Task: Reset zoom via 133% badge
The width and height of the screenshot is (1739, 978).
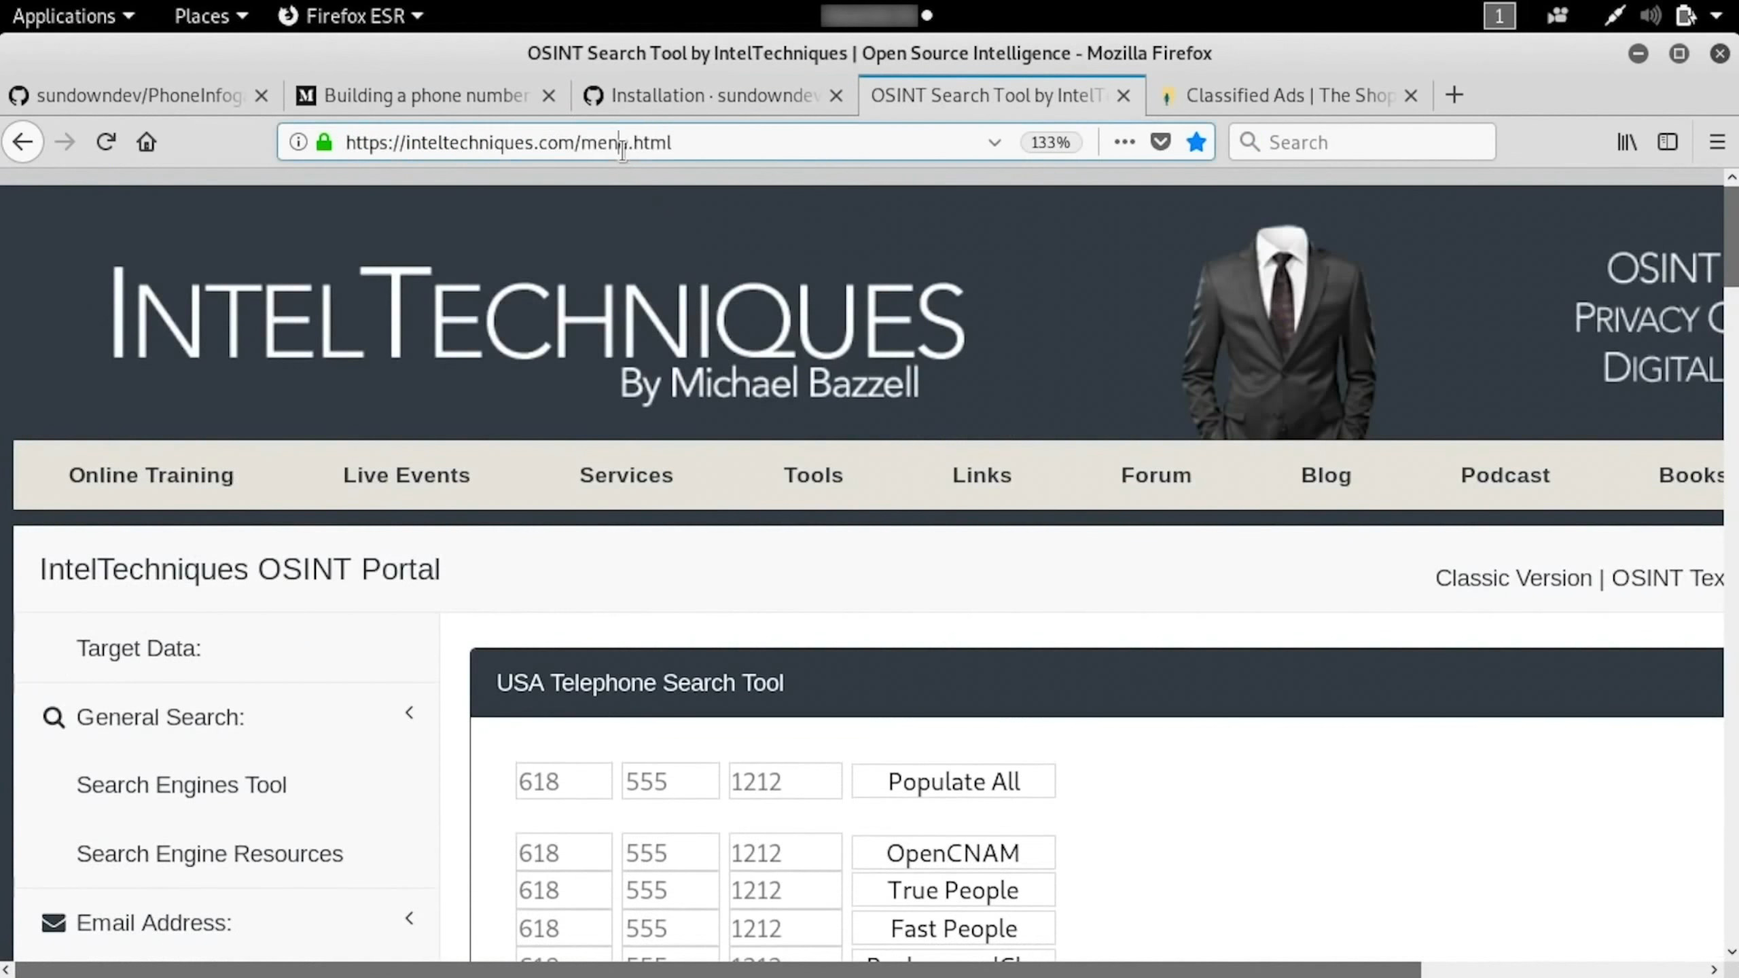Action: click(x=1050, y=143)
